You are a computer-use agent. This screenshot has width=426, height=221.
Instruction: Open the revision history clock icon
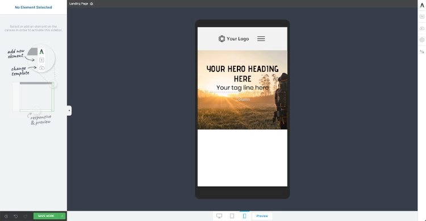pyautogui.click(x=6, y=216)
